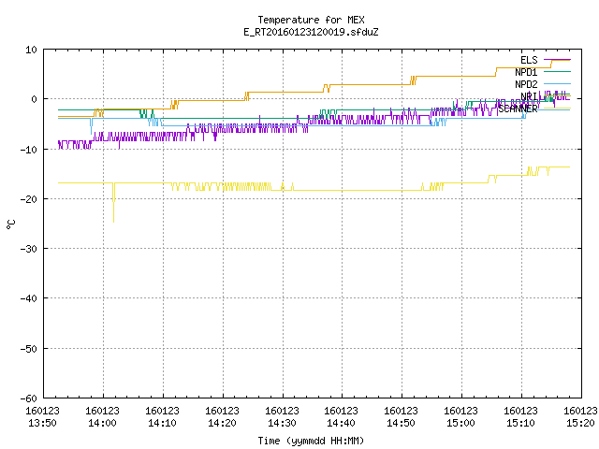Click the y-axis label -60
This screenshot has width=599, height=449.
[x=28, y=398]
